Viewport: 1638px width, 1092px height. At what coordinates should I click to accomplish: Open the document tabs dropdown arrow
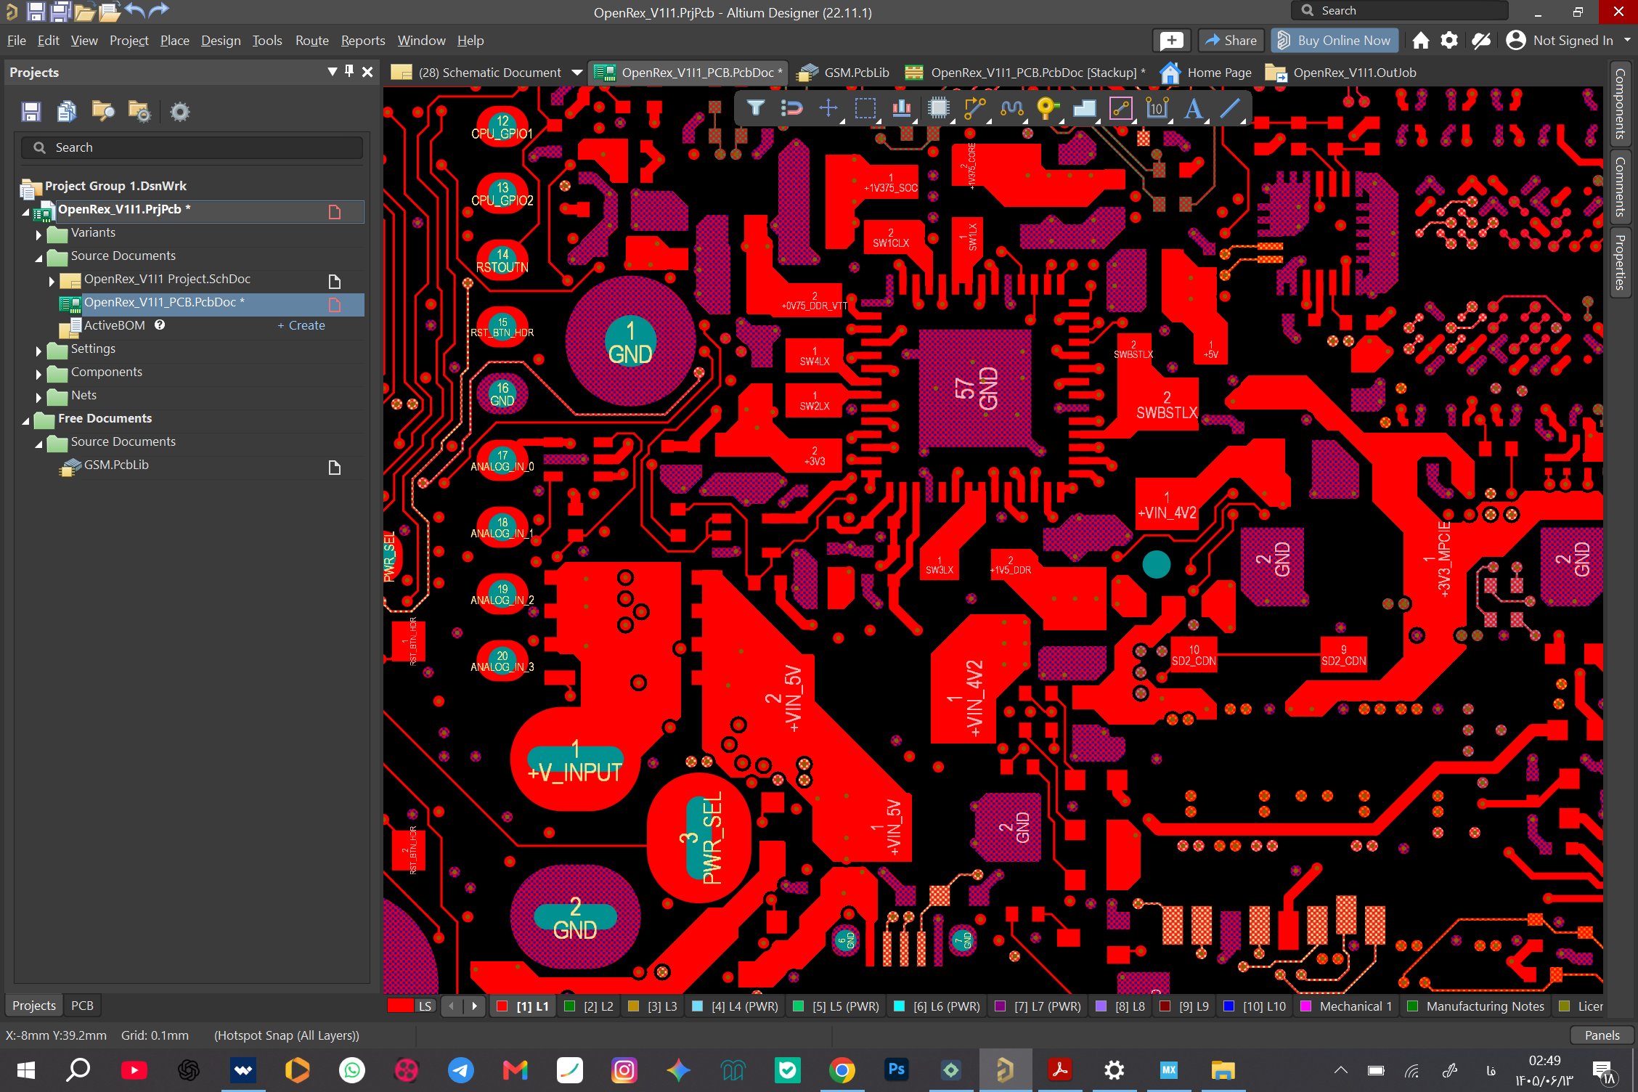577,73
